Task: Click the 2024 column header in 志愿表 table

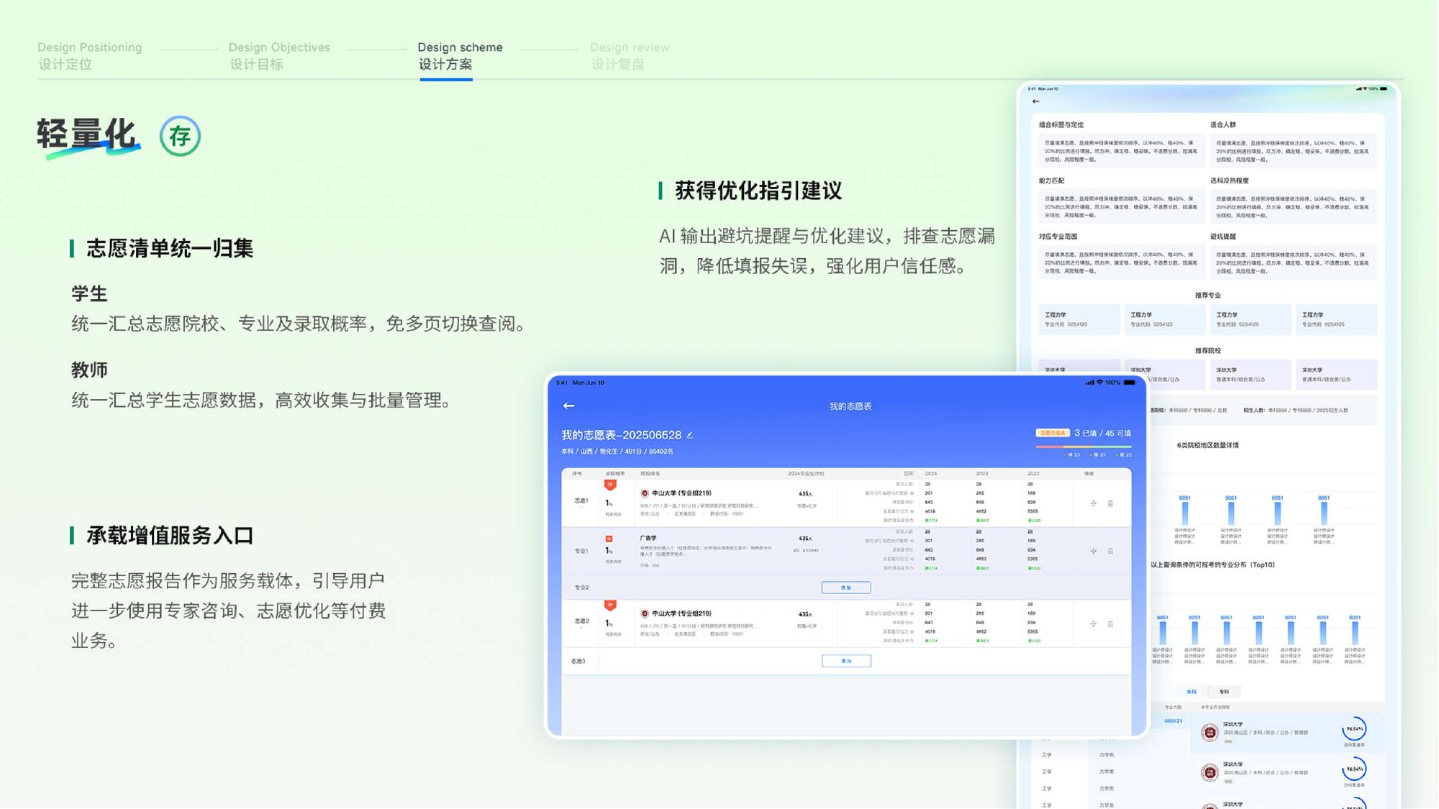Action: pyautogui.click(x=931, y=474)
